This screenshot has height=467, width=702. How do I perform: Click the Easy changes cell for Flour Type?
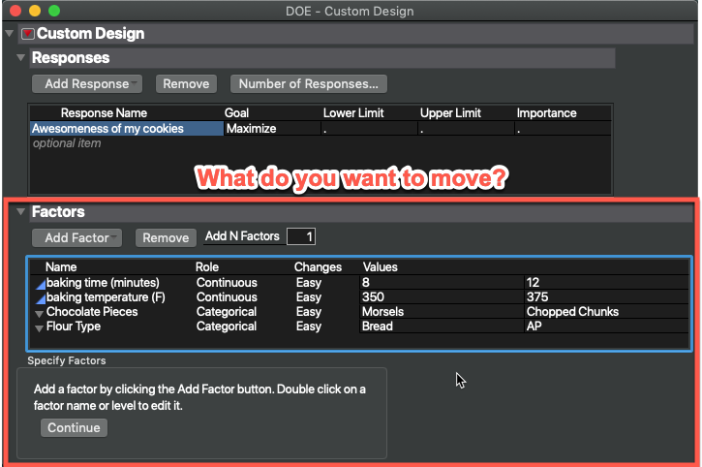(309, 326)
